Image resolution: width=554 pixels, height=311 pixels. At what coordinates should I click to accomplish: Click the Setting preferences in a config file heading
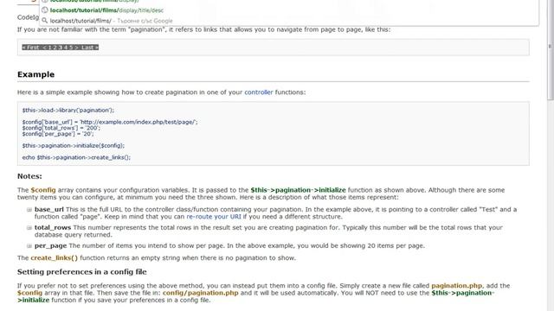tap(82, 272)
